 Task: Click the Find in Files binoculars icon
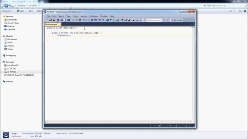(129, 20)
